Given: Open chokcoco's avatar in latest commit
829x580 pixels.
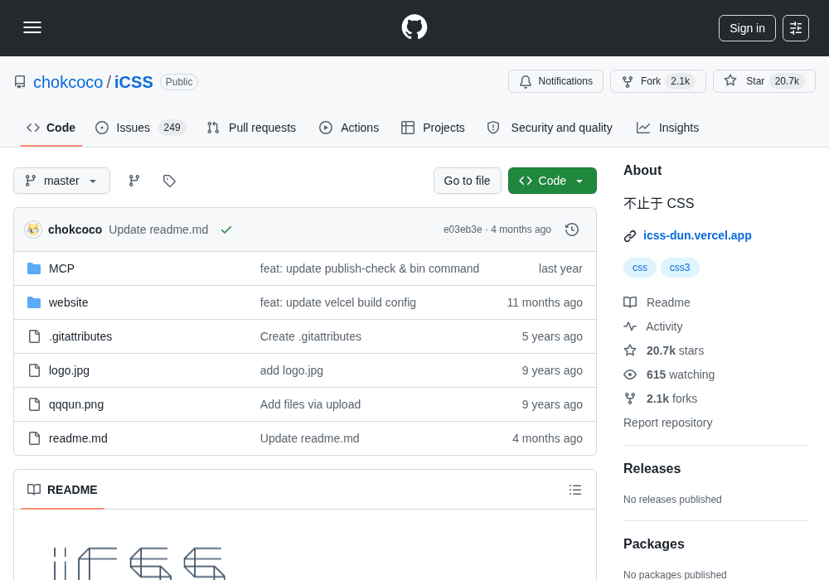Looking at the screenshot, I should pos(33,230).
